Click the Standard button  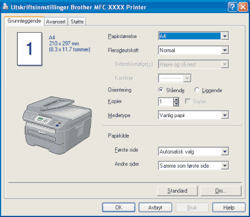(178, 191)
